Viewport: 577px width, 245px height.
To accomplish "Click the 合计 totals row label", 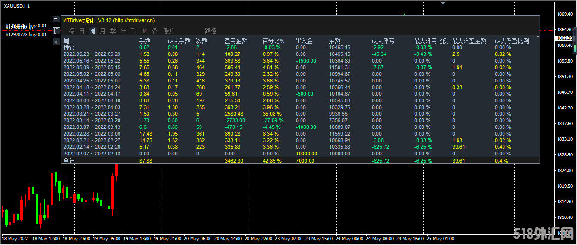I will 69,161.
